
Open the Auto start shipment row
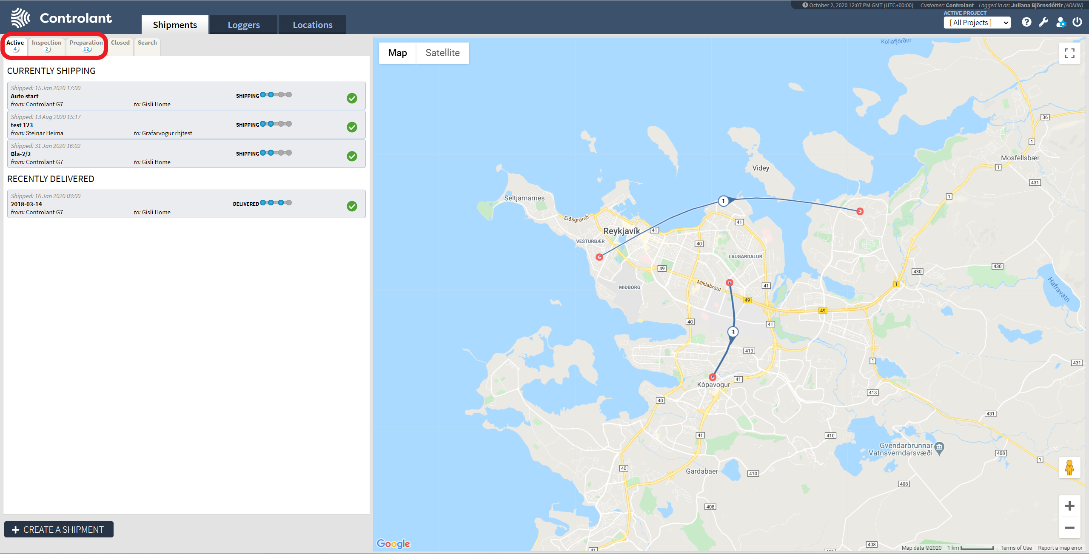pyautogui.click(x=186, y=96)
